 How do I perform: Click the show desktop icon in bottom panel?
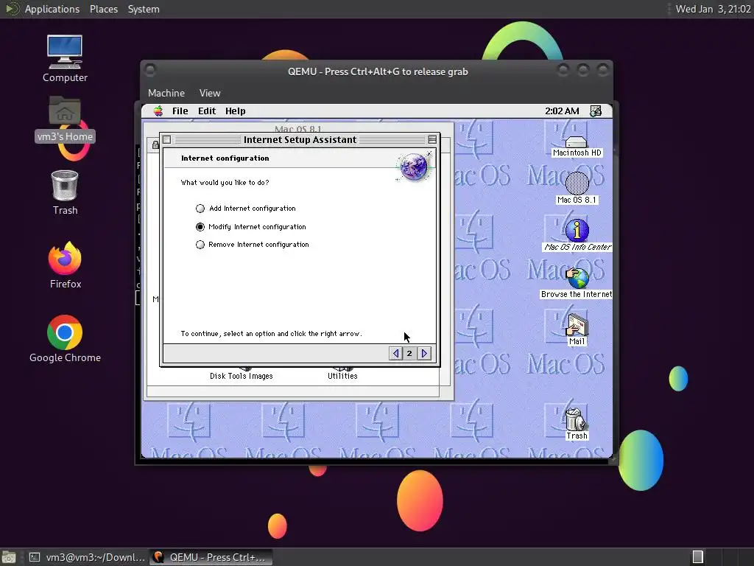(x=9, y=557)
